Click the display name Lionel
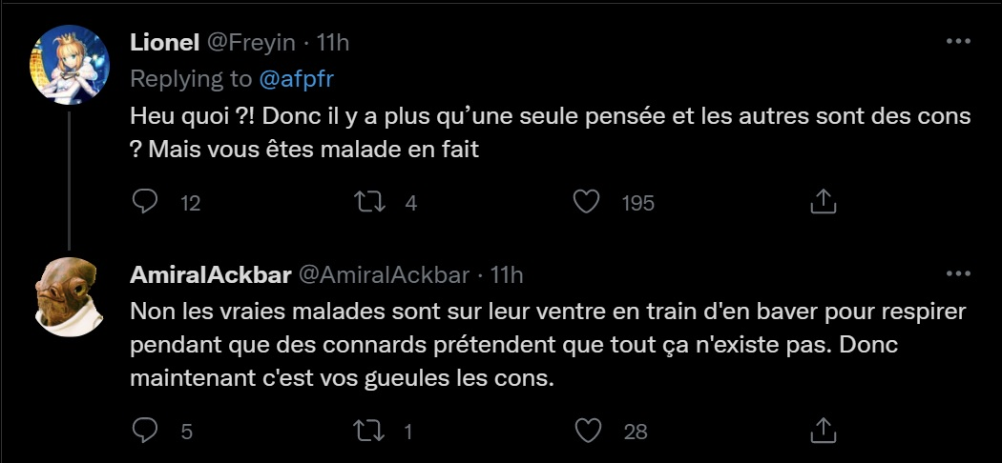Viewport: 1002px width, 463px height. (x=164, y=44)
